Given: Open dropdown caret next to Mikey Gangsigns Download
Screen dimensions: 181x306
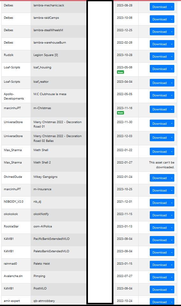Looking at the screenshot, I should click(x=172, y=178).
